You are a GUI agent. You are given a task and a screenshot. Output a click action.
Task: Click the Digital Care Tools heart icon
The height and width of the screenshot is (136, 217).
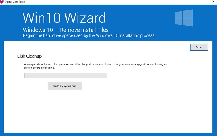(2, 2)
